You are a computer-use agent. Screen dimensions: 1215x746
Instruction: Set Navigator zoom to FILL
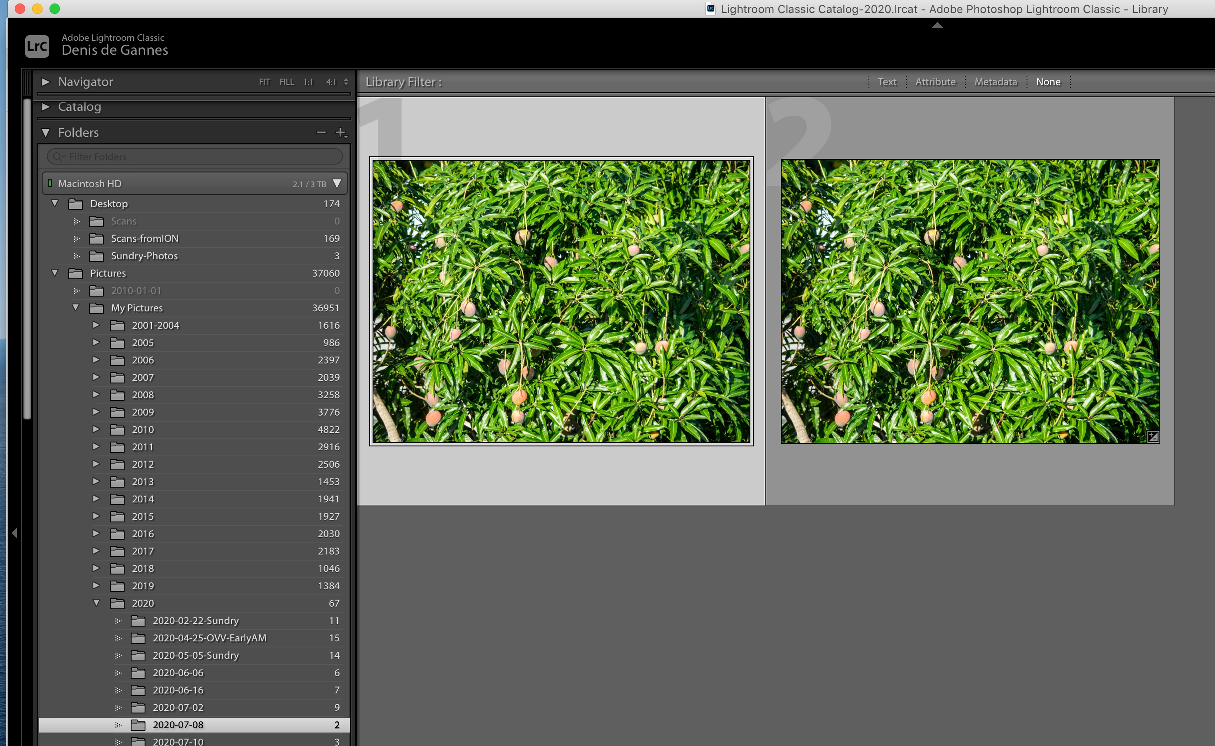287,82
